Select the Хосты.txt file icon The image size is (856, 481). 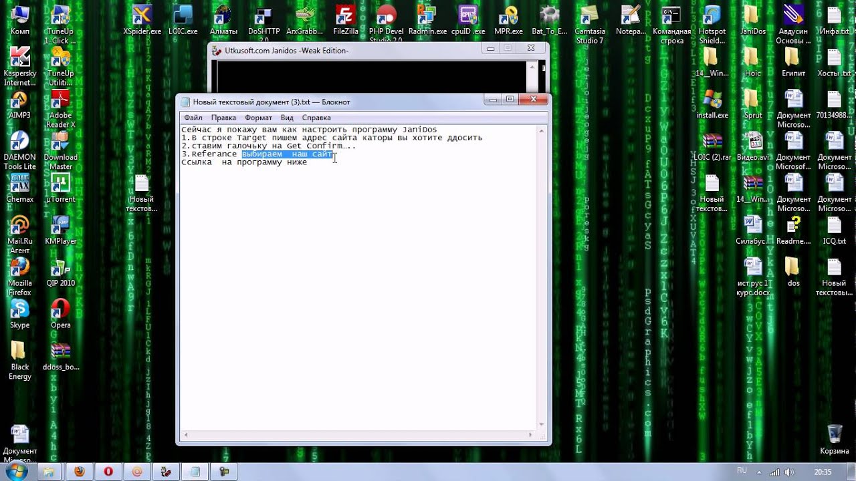834,62
